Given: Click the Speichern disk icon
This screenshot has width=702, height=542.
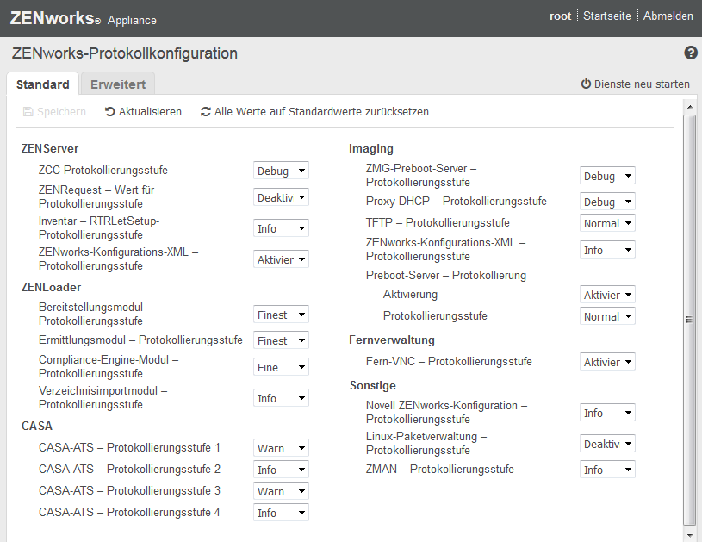Looking at the screenshot, I should pos(28,112).
